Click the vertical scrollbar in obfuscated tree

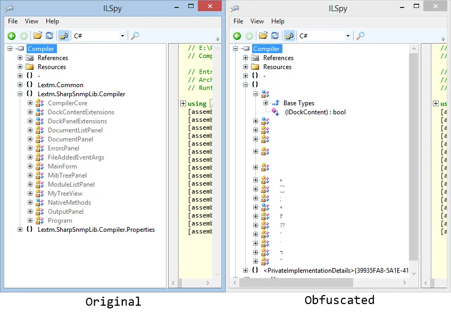(414, 159)
